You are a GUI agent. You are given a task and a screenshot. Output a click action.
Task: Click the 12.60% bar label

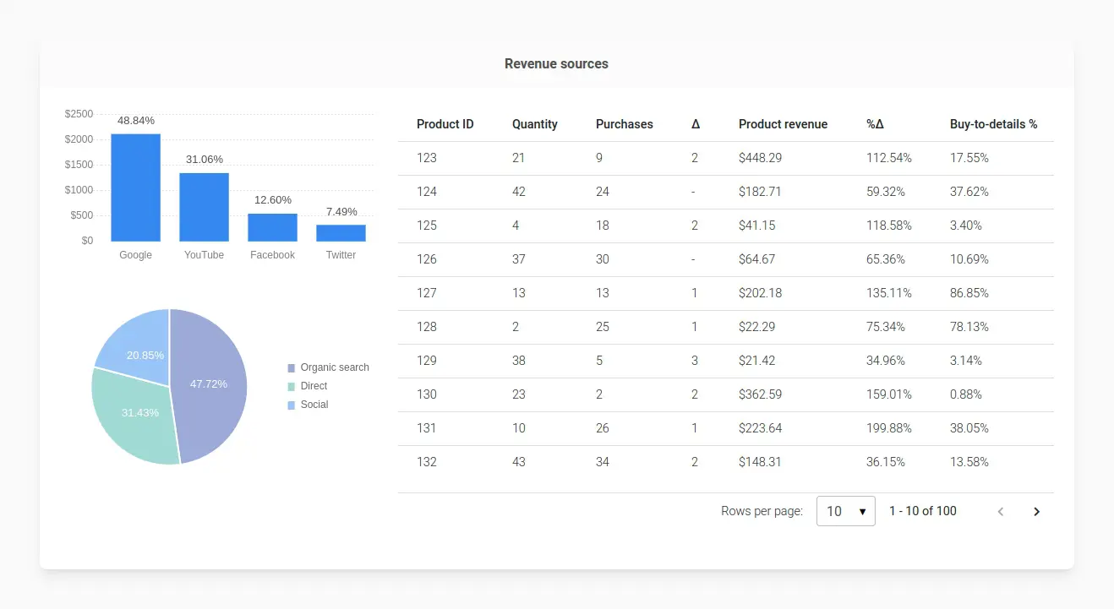273,200
